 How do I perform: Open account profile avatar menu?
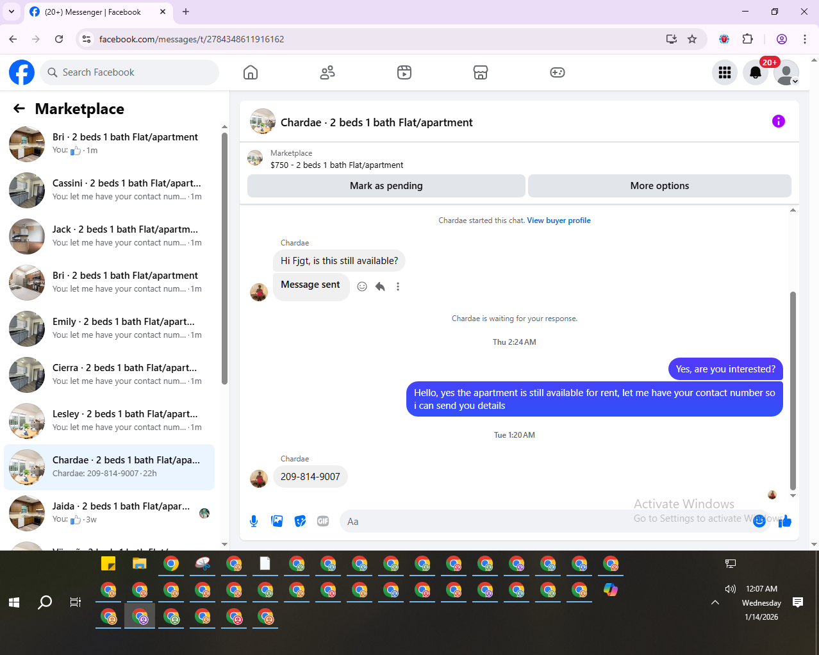(786, 72)
